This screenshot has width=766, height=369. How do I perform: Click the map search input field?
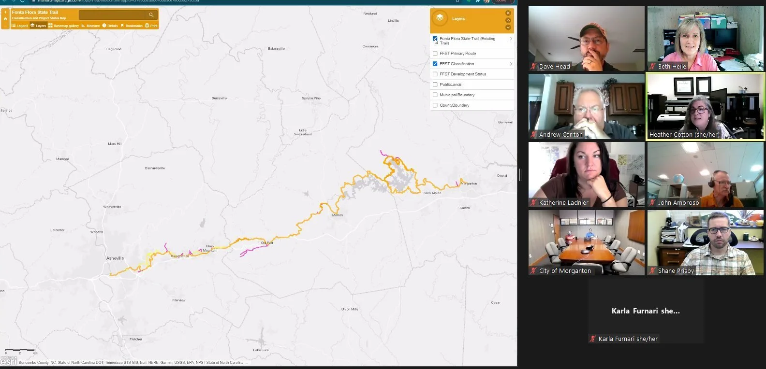tap(112, 15)
